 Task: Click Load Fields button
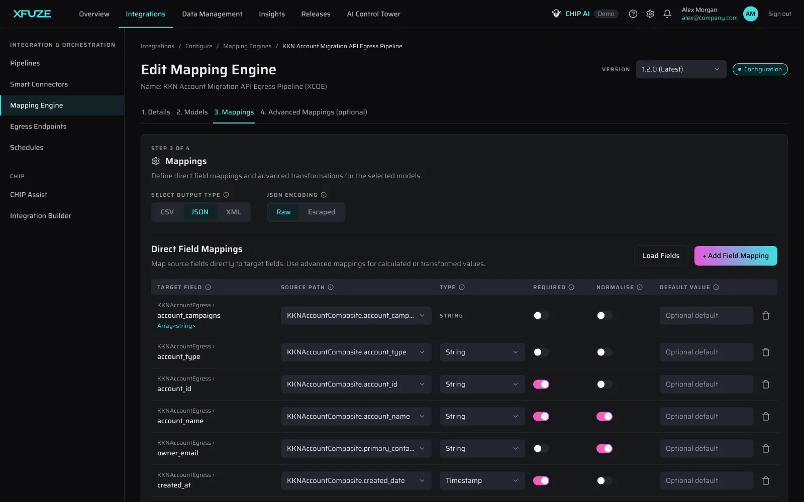661,256
